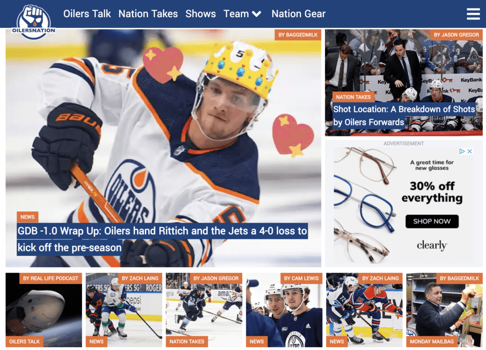Viewport: 486px width, 350px height.
Task: Open the Cam Lewis news thumbnail
Action: [284, 310]
